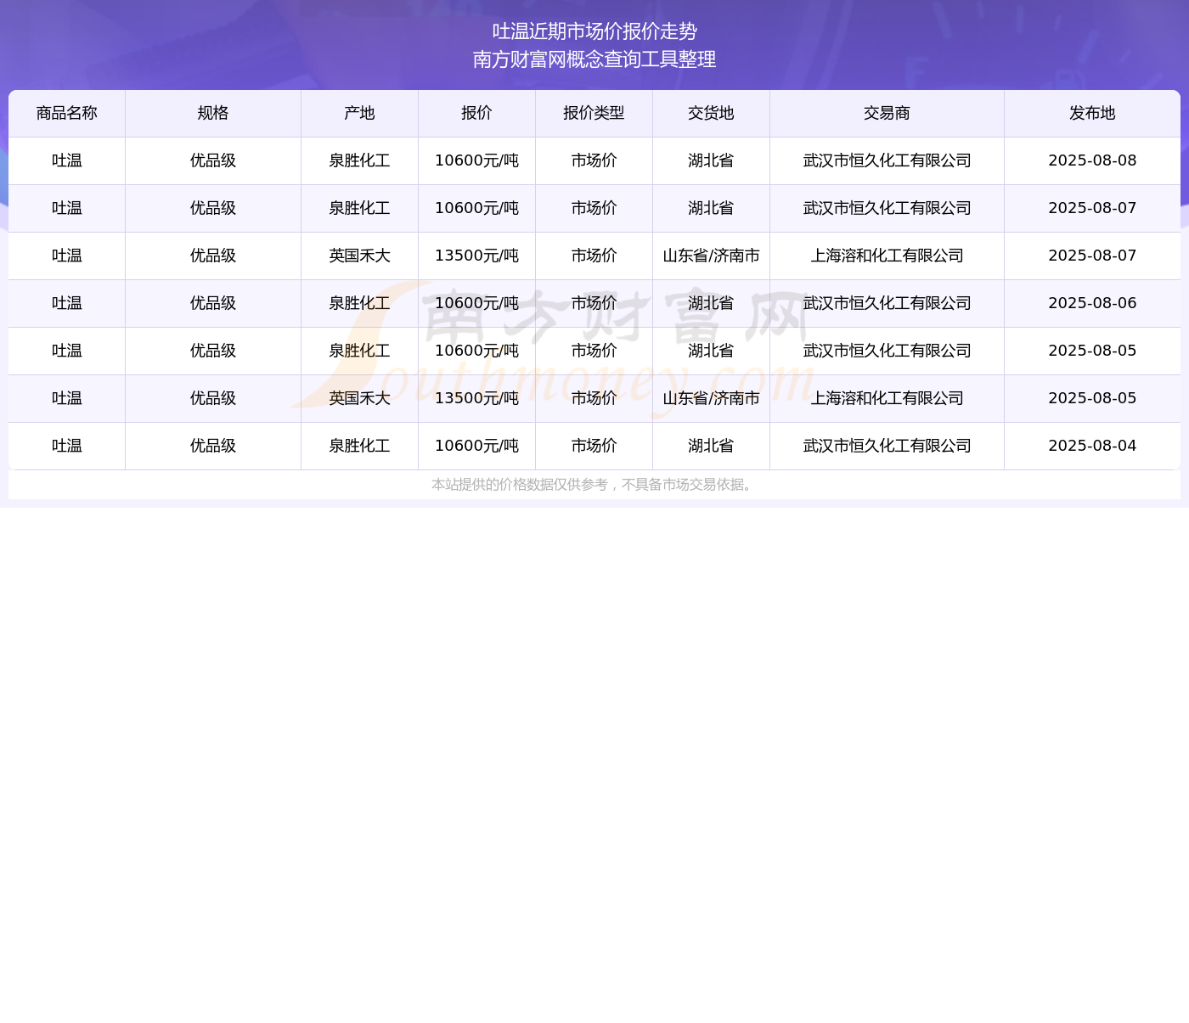Select the subtitle 南方财富网概念查询工具整理
Image resolution: width=1189 pixels, height=1023 pixels.
pos(594,59)
